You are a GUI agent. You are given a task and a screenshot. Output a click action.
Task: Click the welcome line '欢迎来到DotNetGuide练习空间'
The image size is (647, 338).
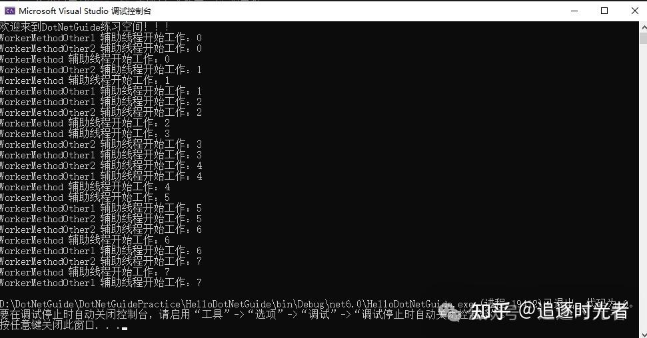tap(84, 27)
